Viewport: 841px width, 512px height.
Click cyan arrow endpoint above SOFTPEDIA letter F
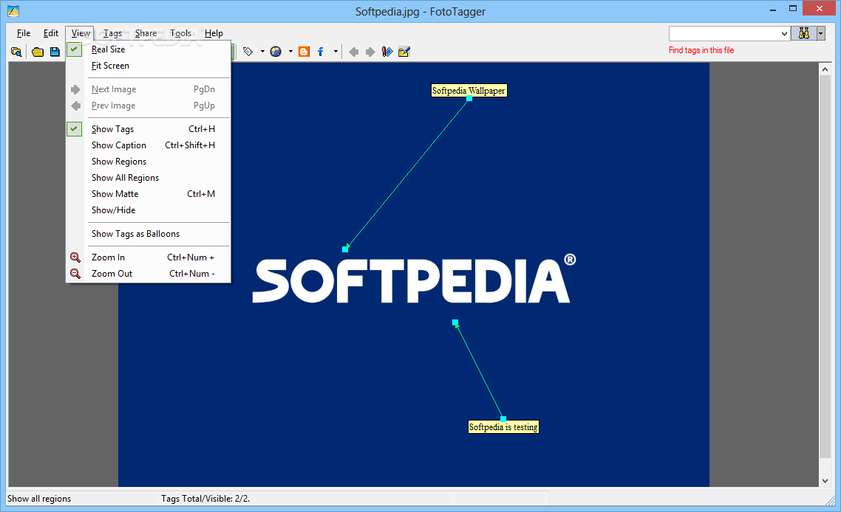345,249
